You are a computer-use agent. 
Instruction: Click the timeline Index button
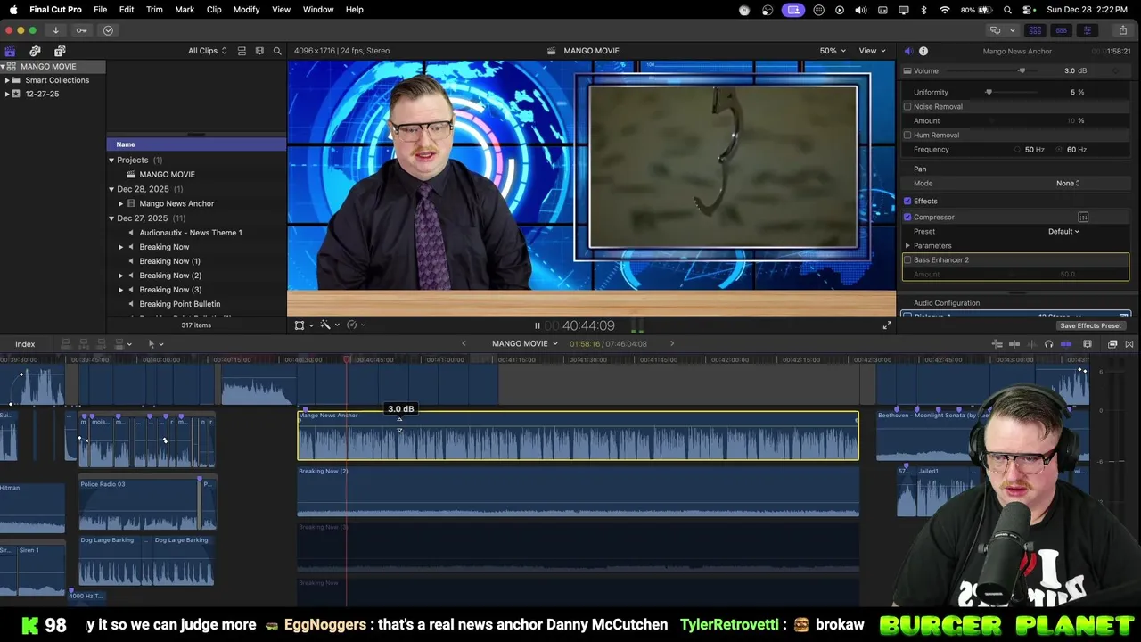click(25, 343)
